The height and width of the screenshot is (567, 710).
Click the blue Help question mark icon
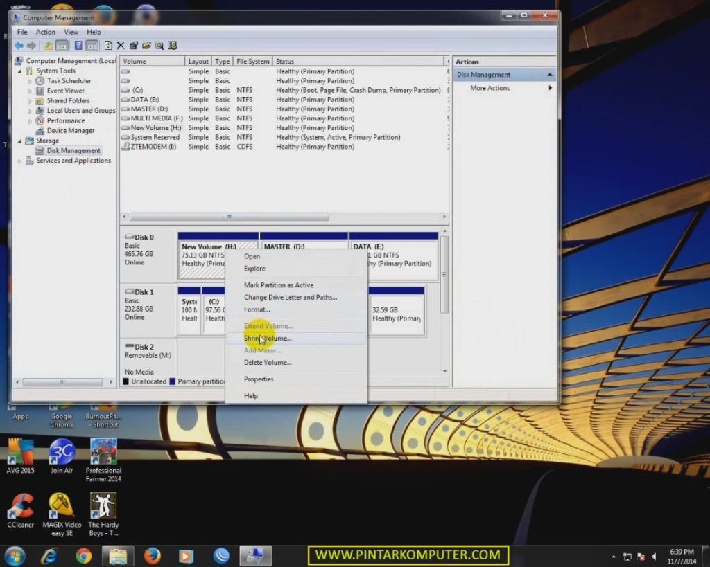(x=78, y=46)
